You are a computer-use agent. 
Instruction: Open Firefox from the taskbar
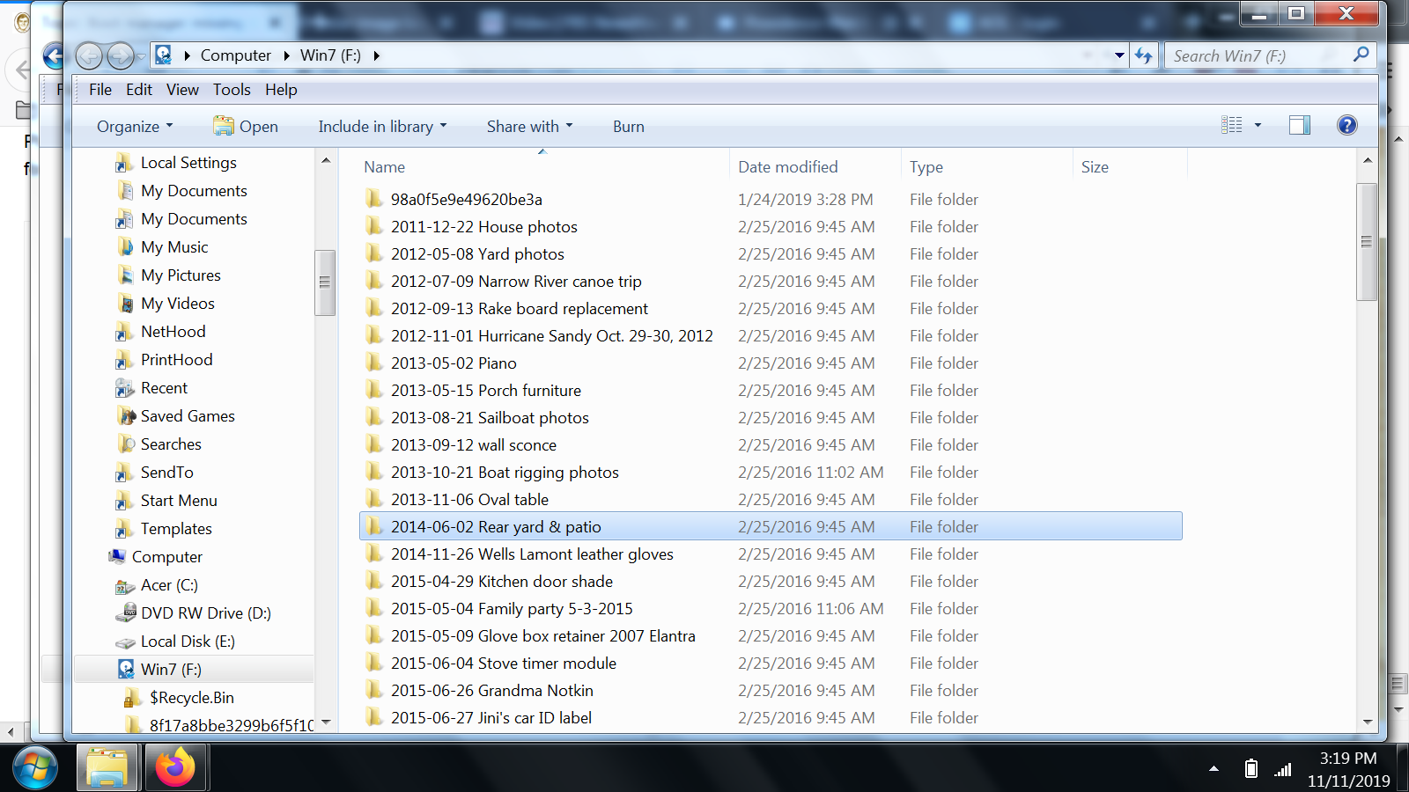175,766
